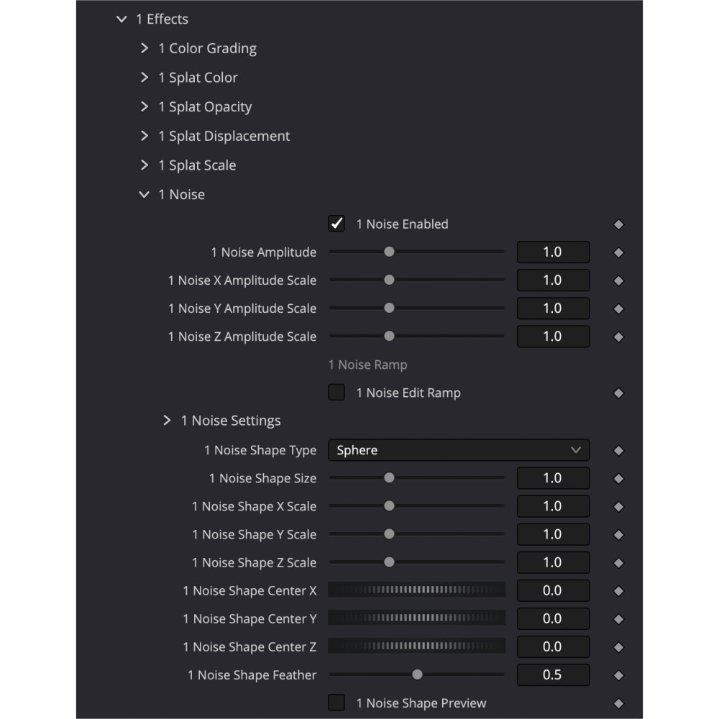Toggle keyframe diamond for Noise Y Amplitude Scale
Screen dimensions: 719x719
(x=618, y=309)
